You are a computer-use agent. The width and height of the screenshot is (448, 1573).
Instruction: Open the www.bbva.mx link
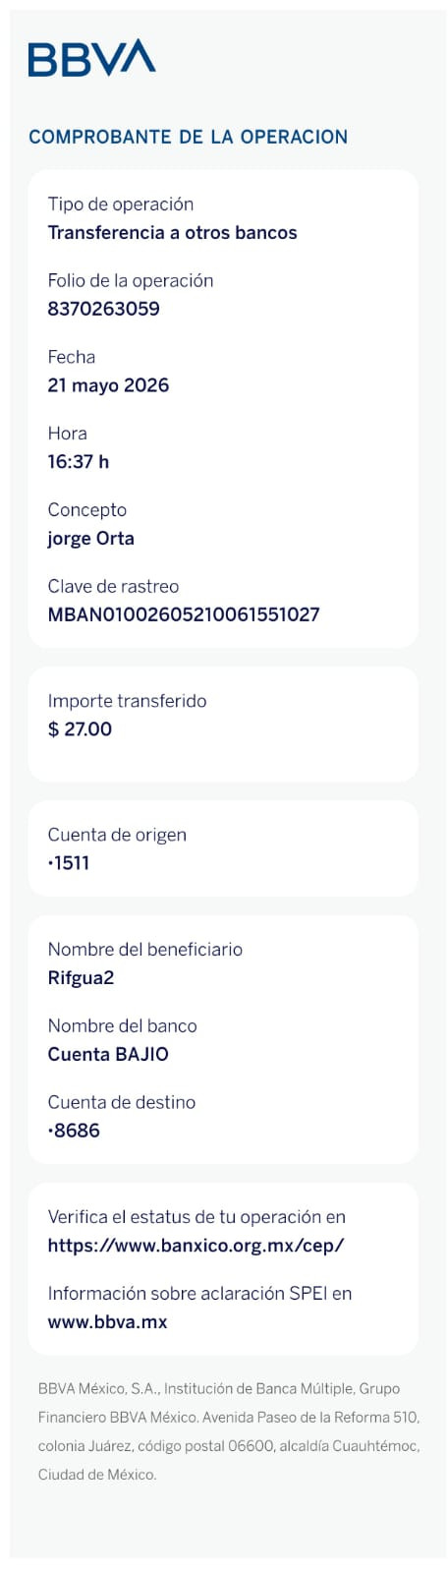pyautogui.click(x=107, y=1321)
